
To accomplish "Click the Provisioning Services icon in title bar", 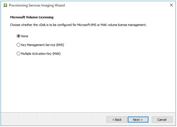I will coord(5,5).
